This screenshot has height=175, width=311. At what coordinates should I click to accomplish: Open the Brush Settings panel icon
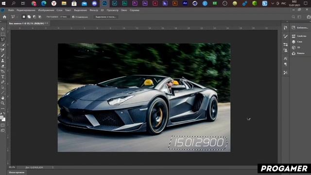point(285,45)
